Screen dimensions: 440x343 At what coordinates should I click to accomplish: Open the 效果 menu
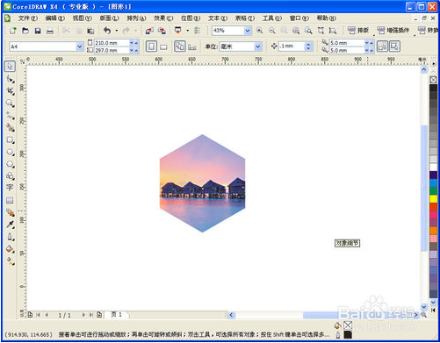(163, 18)
